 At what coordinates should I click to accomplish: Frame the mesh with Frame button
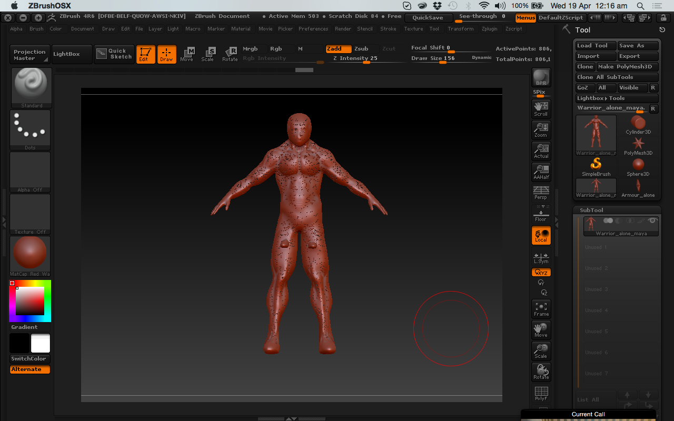[541, 309]
